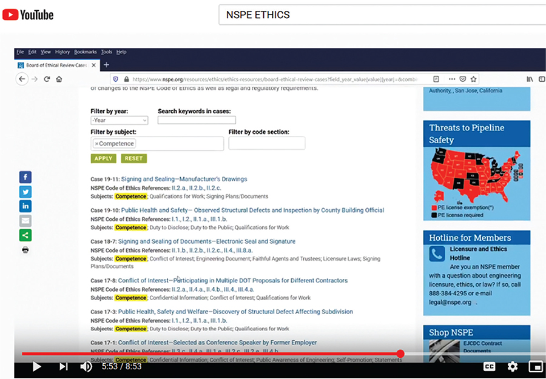Screen dimensions: 546x379
Task: Click the site padlock icon
Action: tap(126, 79)
